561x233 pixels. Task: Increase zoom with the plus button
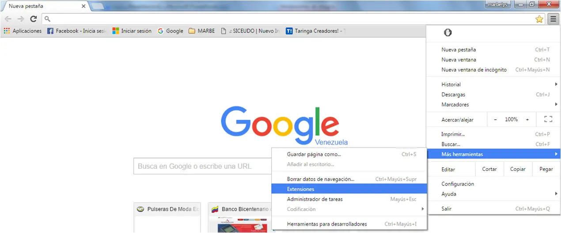click(x=527, y=119)
